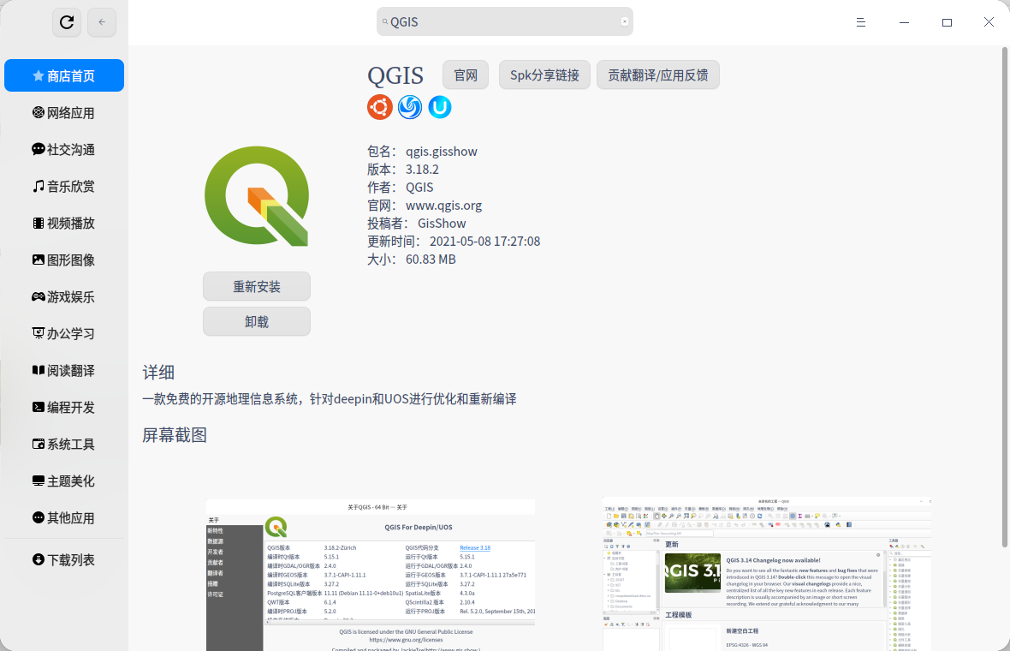Click the deepin compatibility badge under QGIS

coord(409,107)
